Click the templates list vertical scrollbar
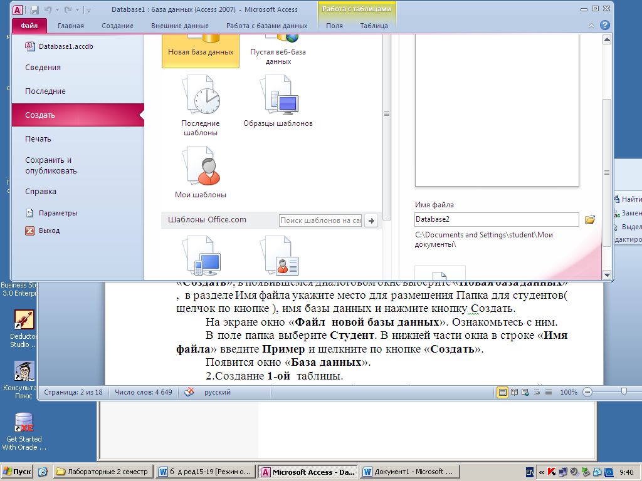642x481 pixels. pyautogui.click(x=386, y=127)
